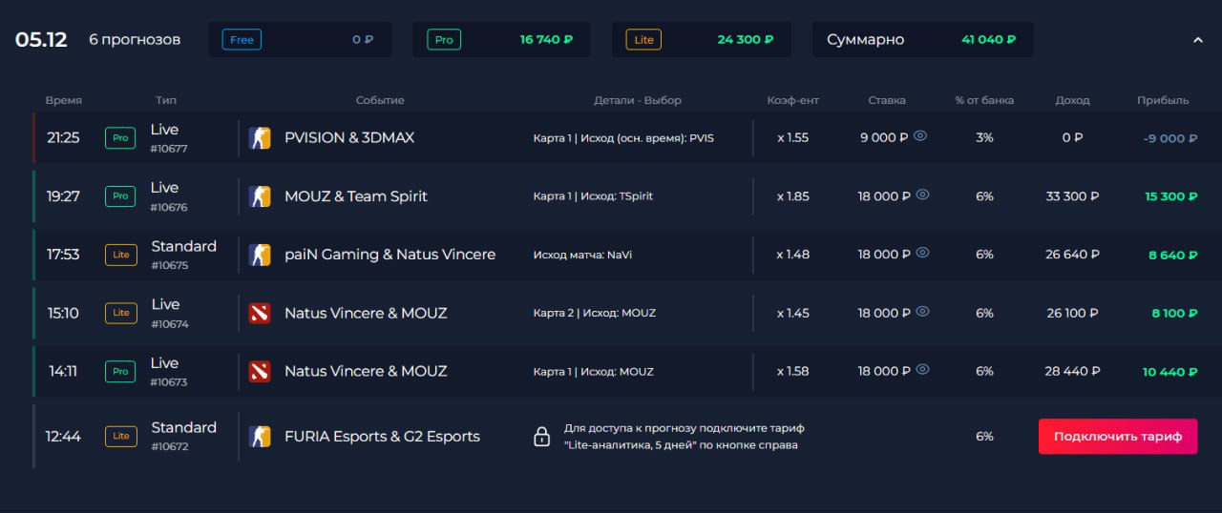Viewport: 1222px width, 513px height.
Task: Toggle stake visibility in the 15:10 row
Action: click(x=920, y=311)
